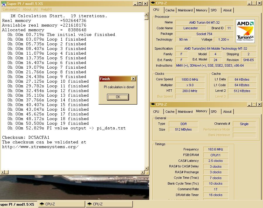Close the Super PI window

145,4
